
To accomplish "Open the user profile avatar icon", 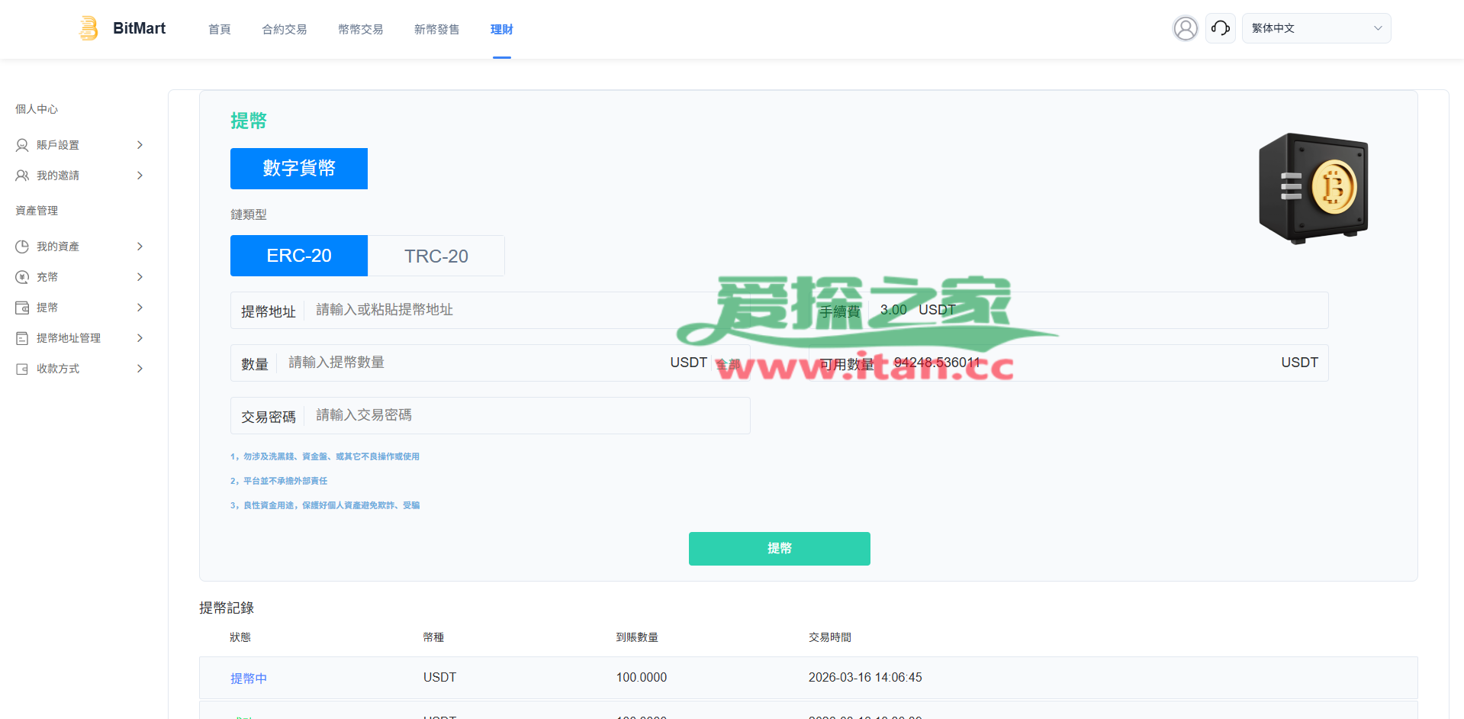I will pos(1185,28).
